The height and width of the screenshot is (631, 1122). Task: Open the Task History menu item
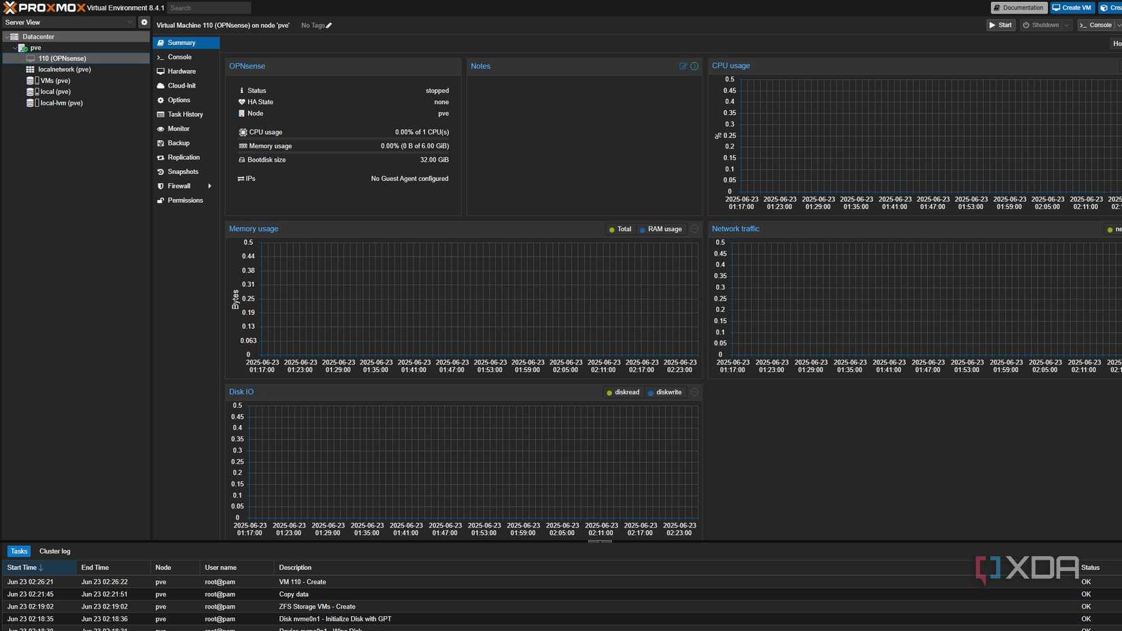[186, 114]
